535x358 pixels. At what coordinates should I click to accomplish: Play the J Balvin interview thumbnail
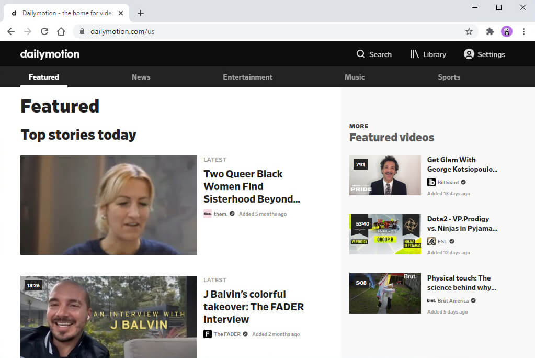[x=108, y=317]
